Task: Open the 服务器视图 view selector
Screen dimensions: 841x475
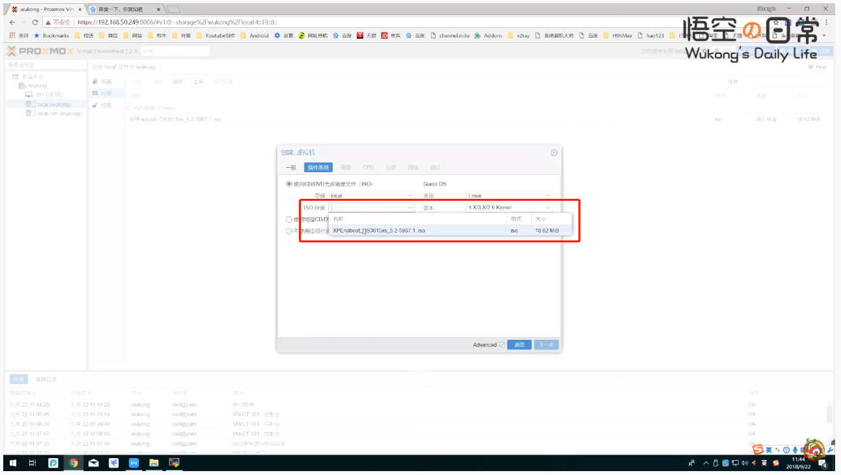Action: point(45,65)
